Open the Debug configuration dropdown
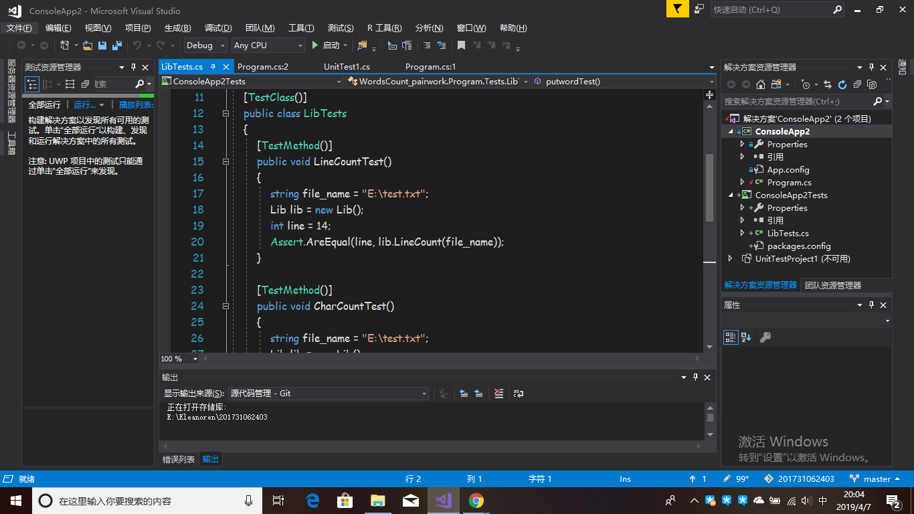914x514 pixels. click(x=205, y=45)
